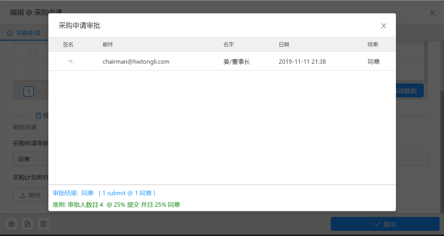Go to the previous page arrow
Image resolution: width=444 pixels, height=236 pixels.
[18, 92]
